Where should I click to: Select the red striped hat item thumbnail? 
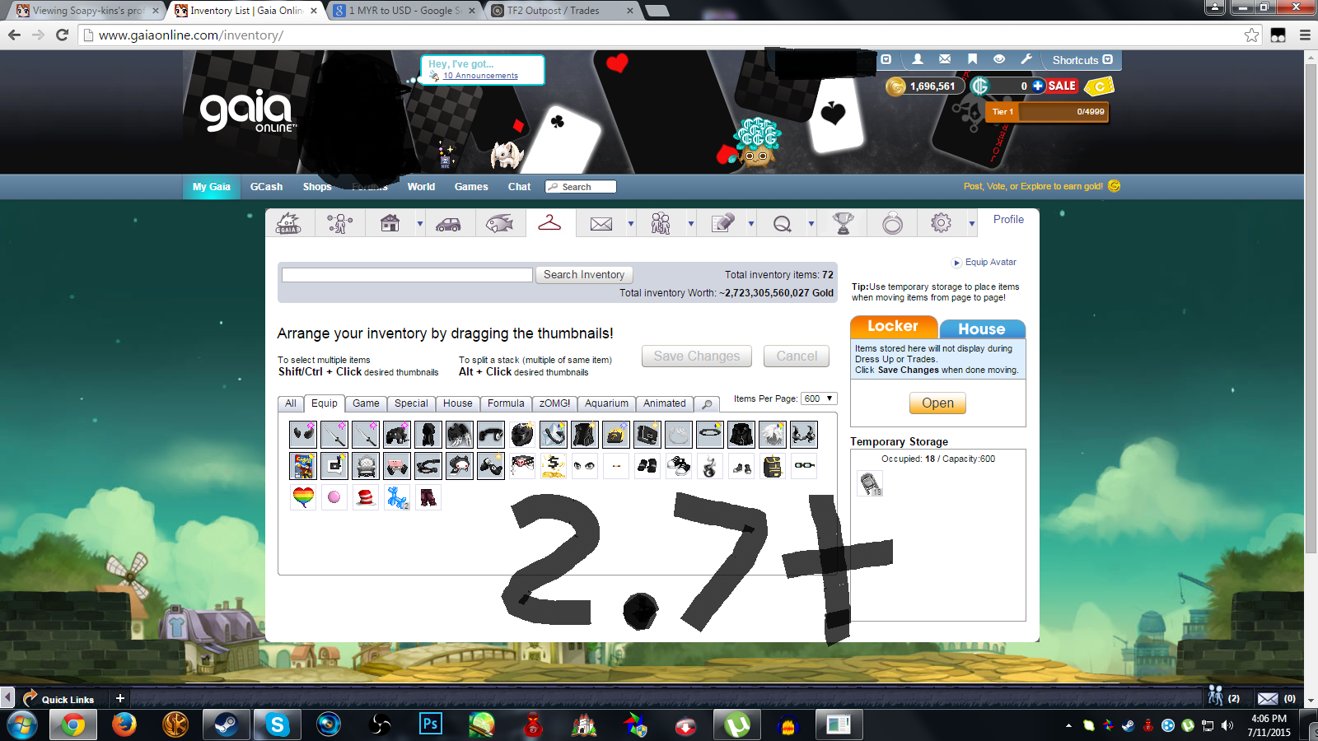(366, 497)
